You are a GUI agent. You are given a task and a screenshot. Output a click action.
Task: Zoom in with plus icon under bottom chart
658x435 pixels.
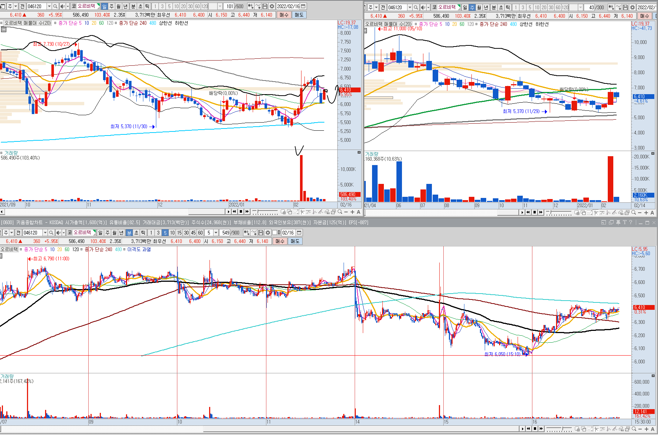click(647, 429)
